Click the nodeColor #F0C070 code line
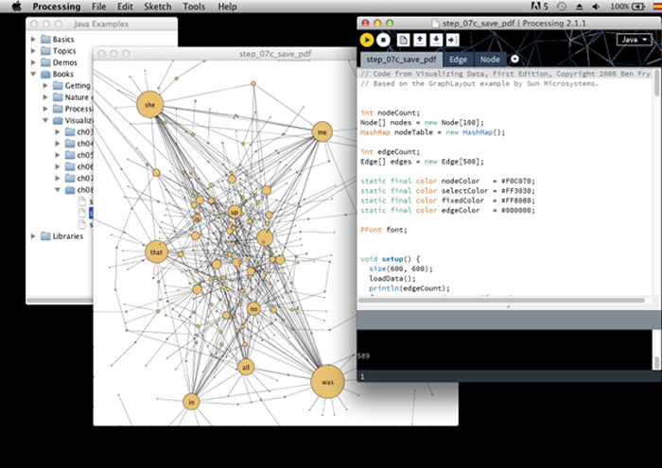The width and height of the screenshot is (662, 468). point(447,181)
